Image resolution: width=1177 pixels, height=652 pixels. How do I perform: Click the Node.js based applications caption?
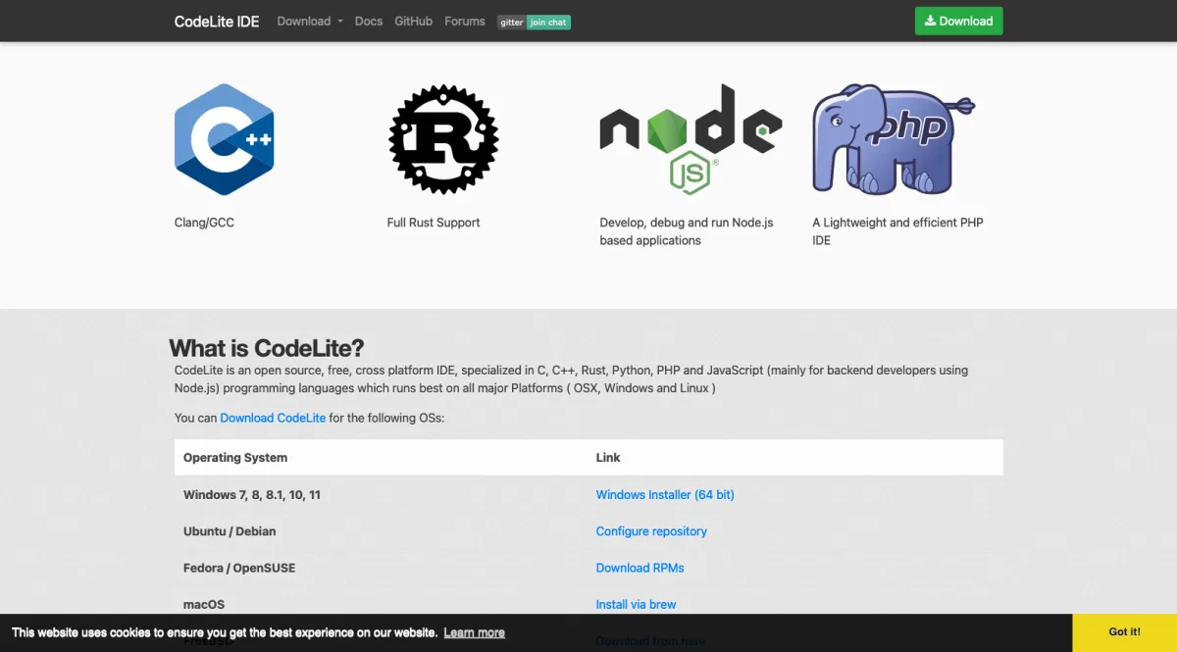(687, 231)
